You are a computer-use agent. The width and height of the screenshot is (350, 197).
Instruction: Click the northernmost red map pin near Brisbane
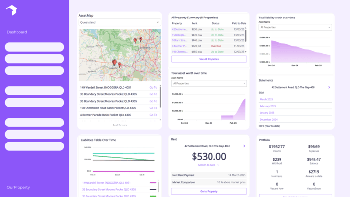(141, 39)
